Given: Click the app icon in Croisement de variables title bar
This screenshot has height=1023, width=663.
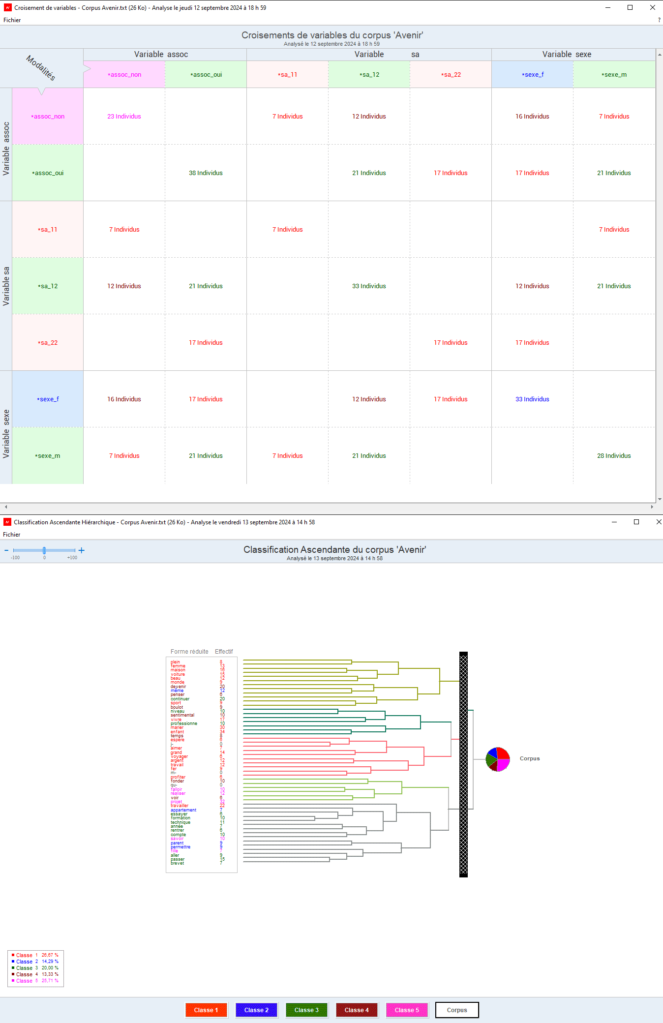Looking at the screenshot, I should 7,7.
